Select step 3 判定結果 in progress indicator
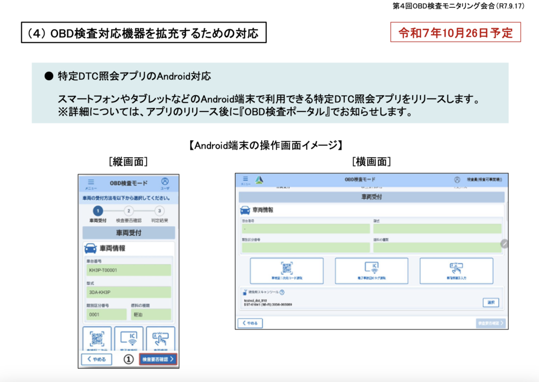This screenshot has width=539, height=382. (x=159, y=211)
